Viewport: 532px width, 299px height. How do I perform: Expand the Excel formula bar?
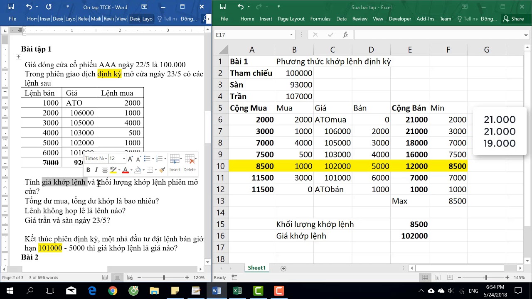[526, 35]
